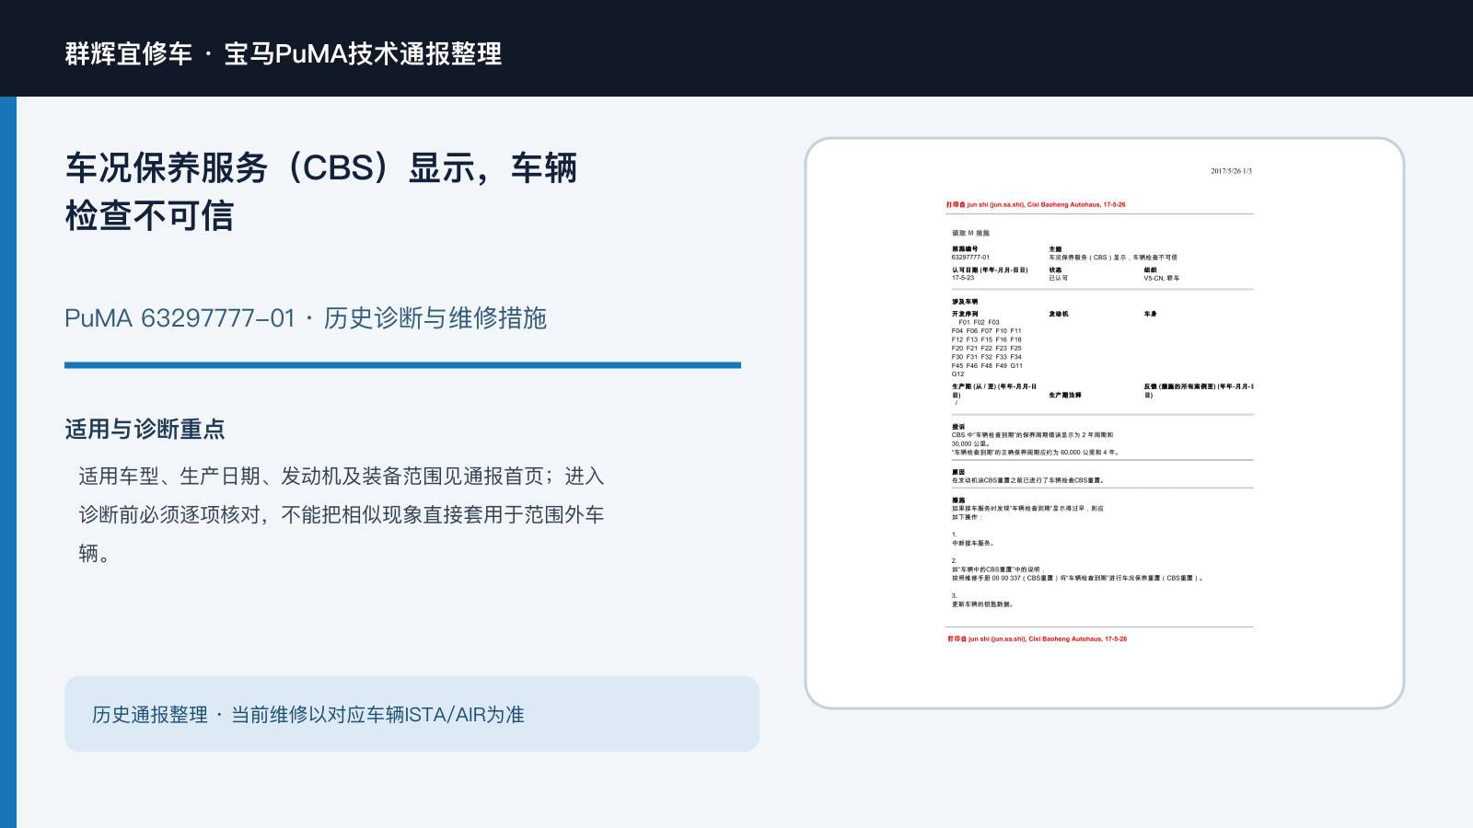Click the date 2017/5/26 1/3 in the document
The image size is (1473, 828).
click(x=1231, y=171)
